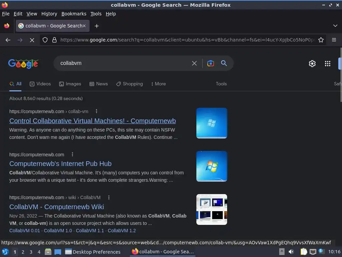Switch to workspace 3
The width and height of the screenshot is (342, 257).
coord(31,252)
